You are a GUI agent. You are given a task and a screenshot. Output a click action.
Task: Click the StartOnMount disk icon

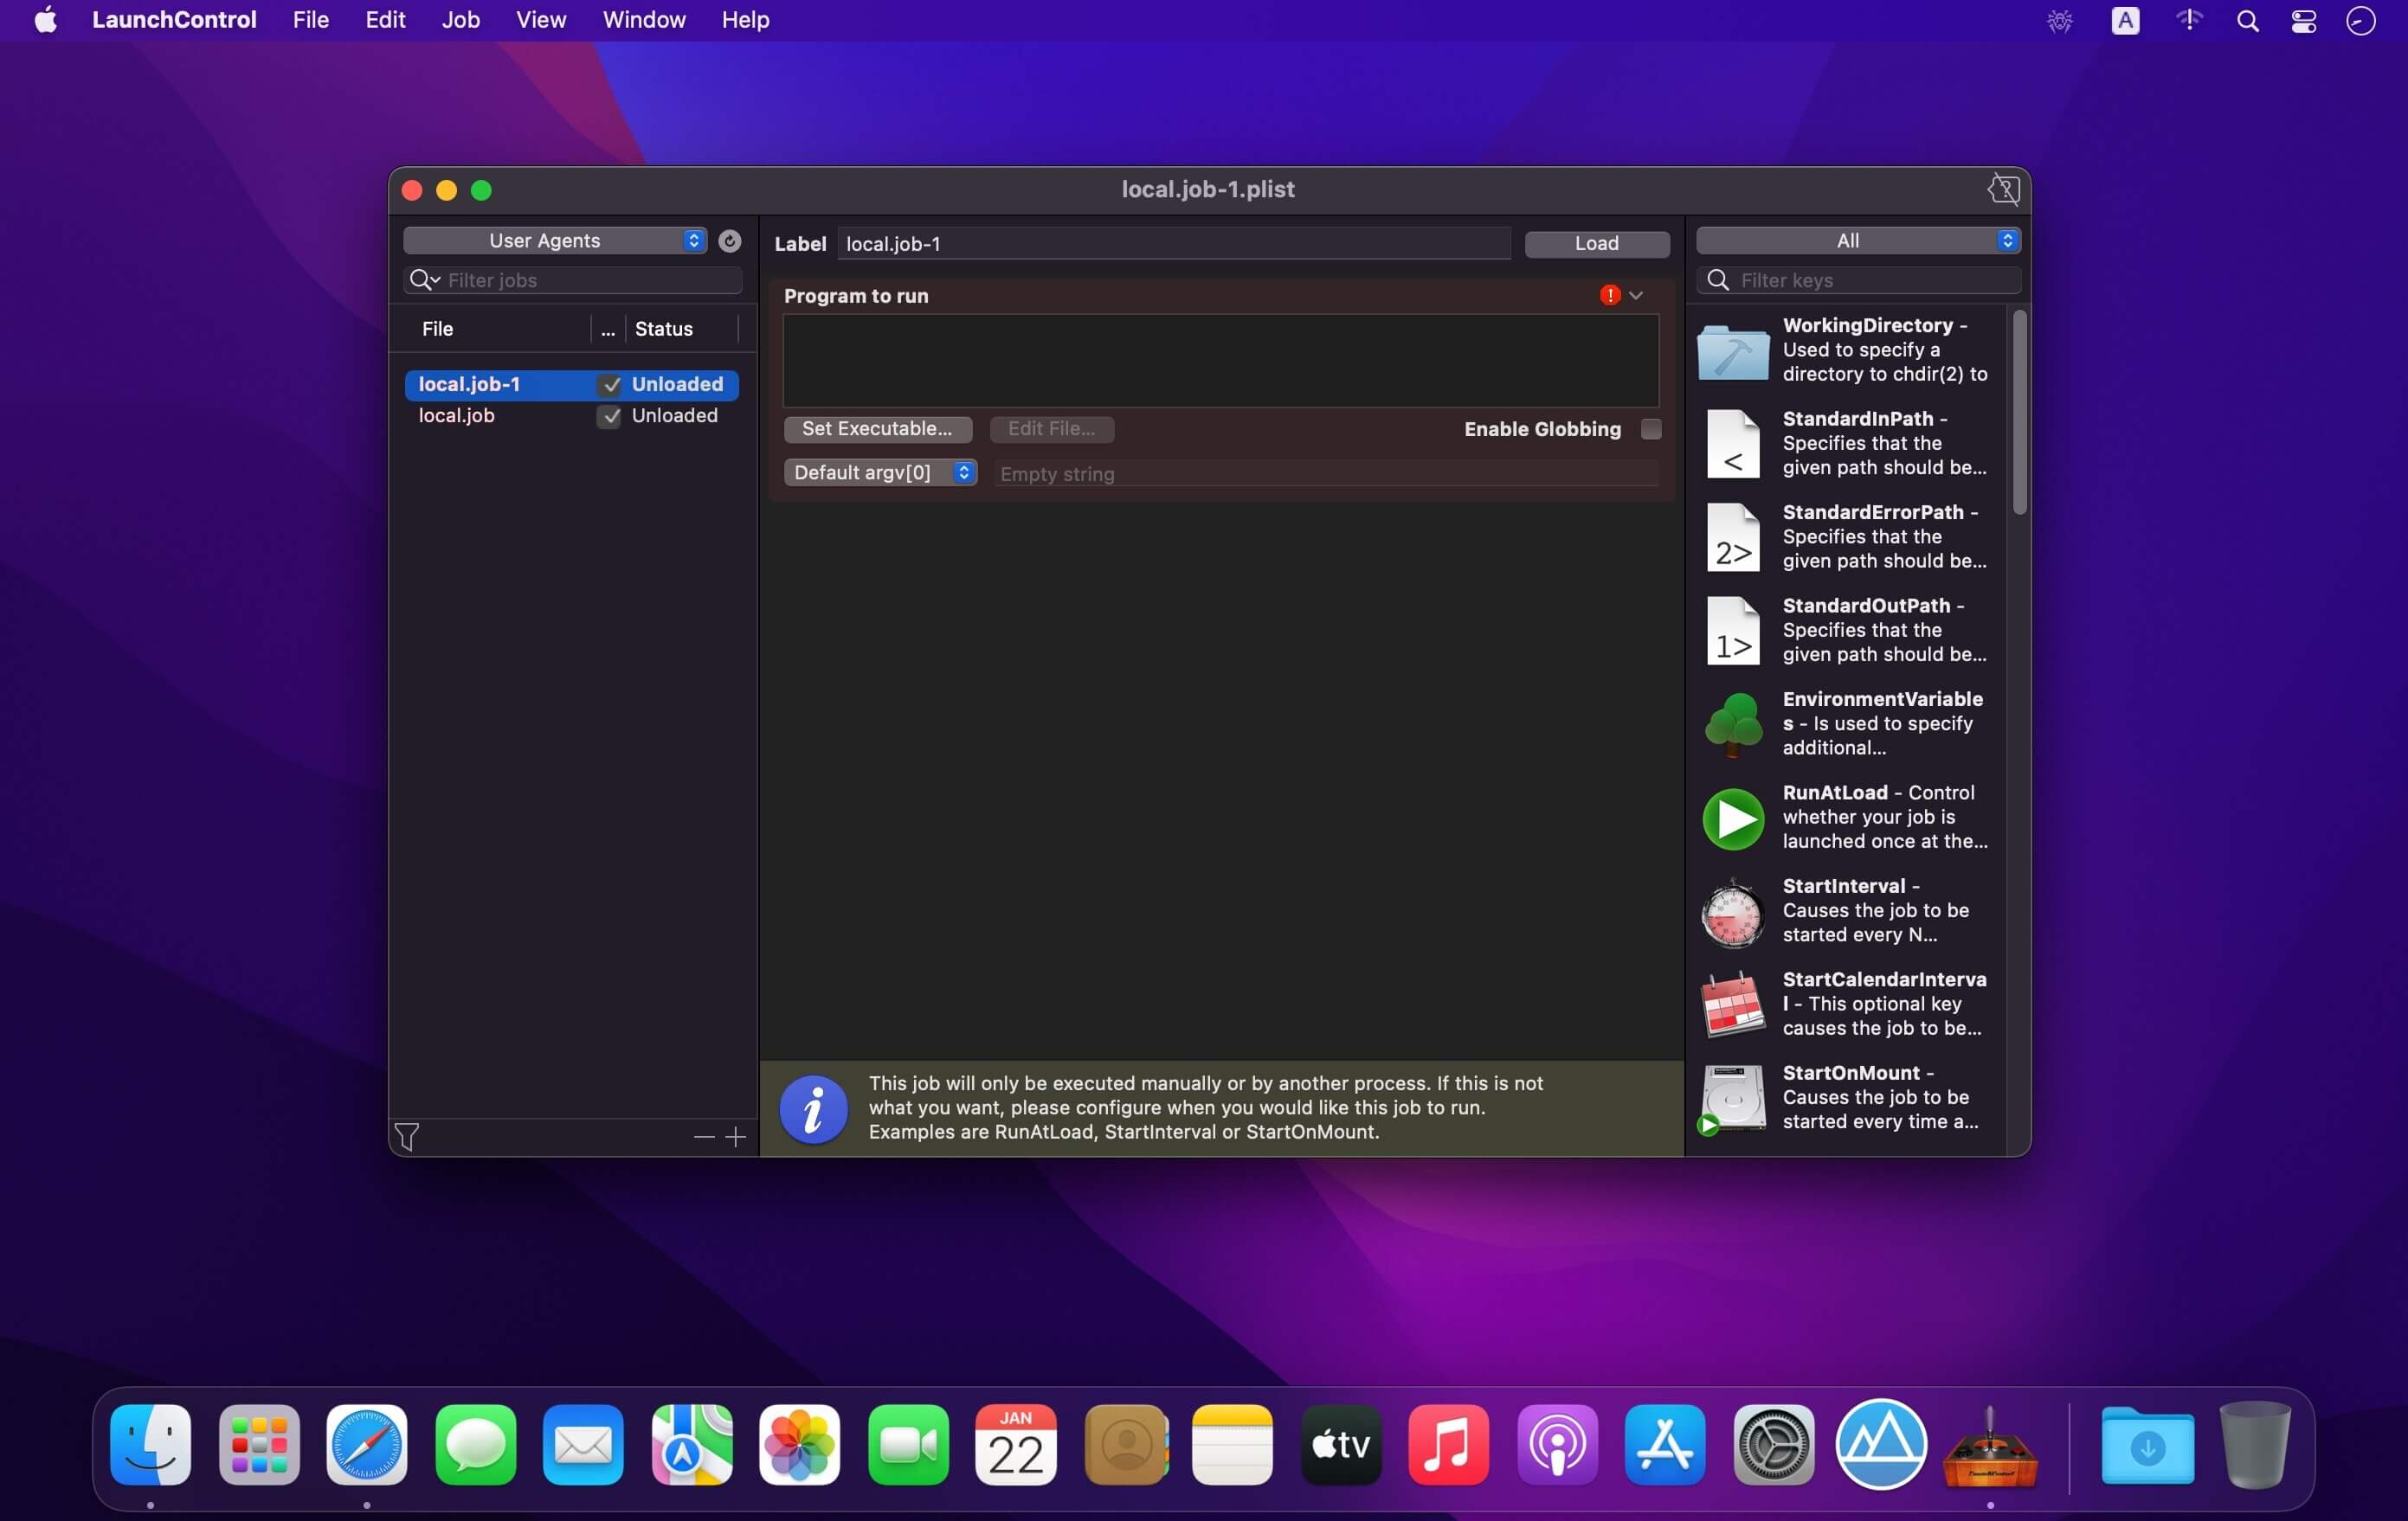click(1732, 1097)
